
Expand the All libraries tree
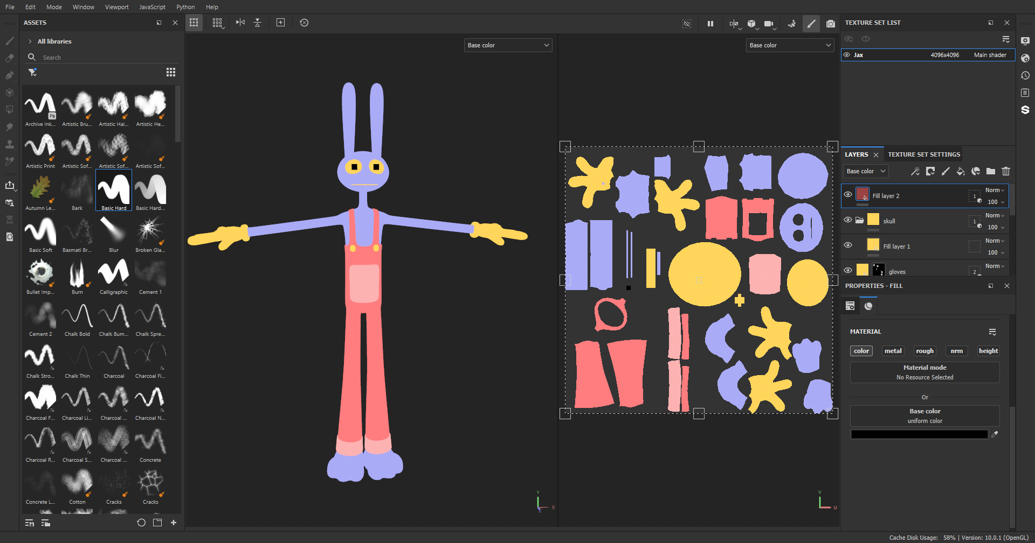30,41
